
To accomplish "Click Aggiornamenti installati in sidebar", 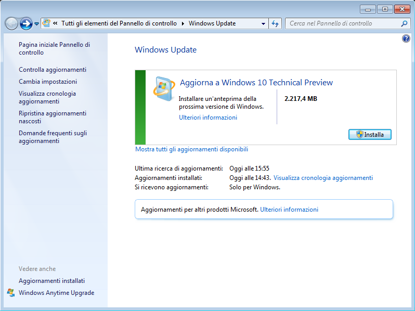I will (51, 281).
